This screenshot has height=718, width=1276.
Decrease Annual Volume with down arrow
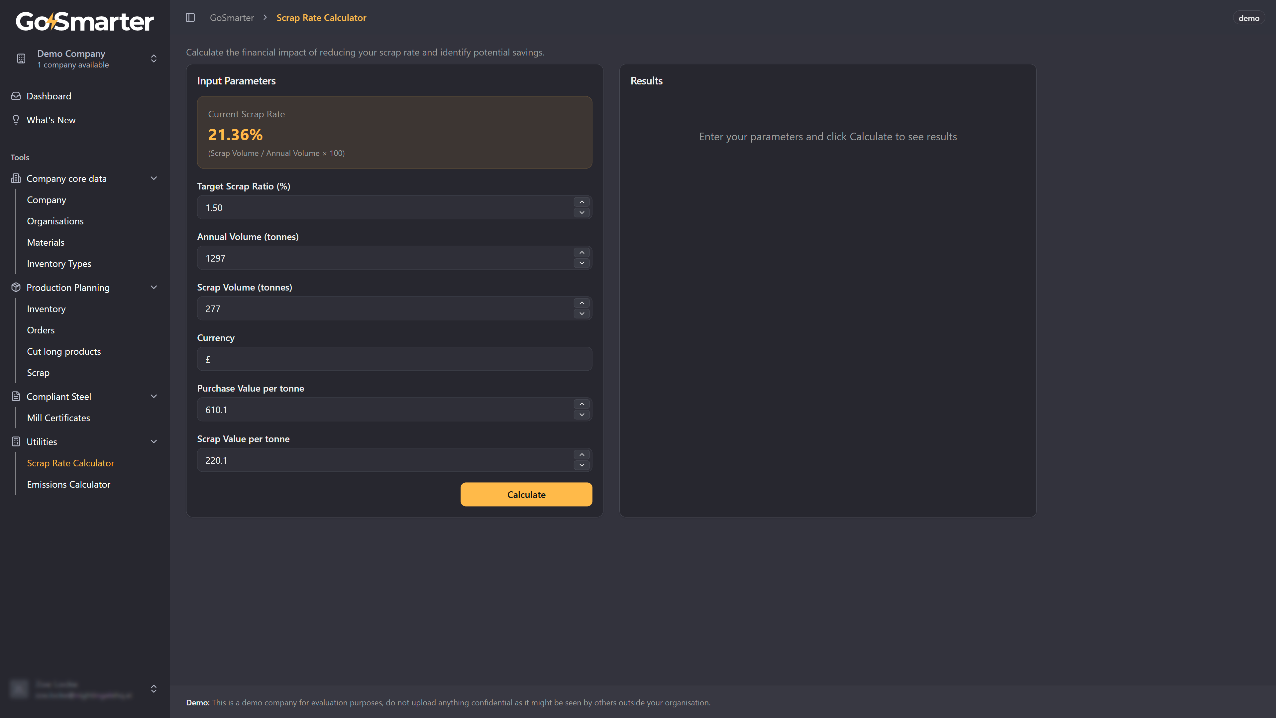pos(582,263)
